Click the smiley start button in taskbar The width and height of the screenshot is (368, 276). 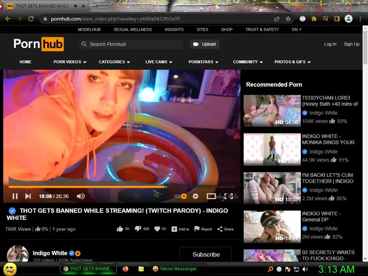tap(10, 269)
